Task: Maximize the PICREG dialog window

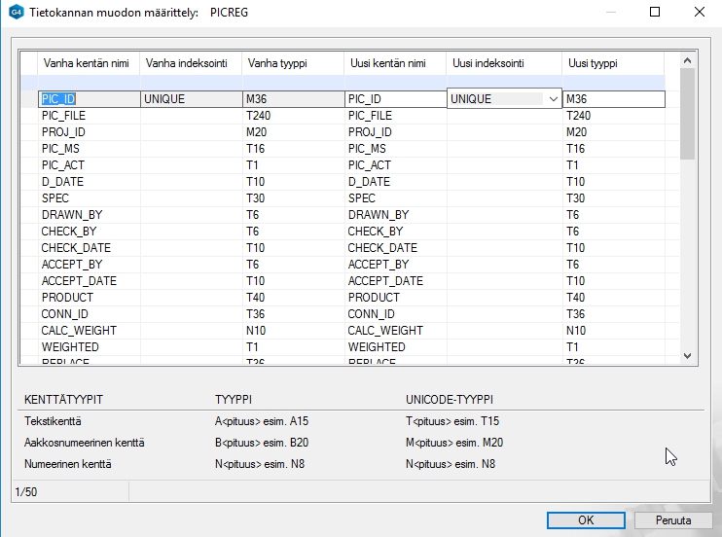Action: (x=655, y=13)
